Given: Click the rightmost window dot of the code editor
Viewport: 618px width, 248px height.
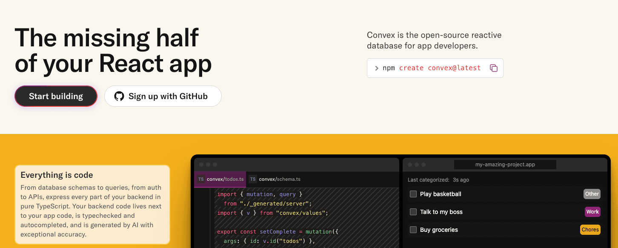Looking at the screenshot, I should point(215,165).
